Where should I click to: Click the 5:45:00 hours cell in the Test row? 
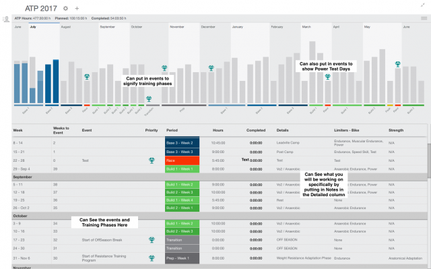click(218, 160)
